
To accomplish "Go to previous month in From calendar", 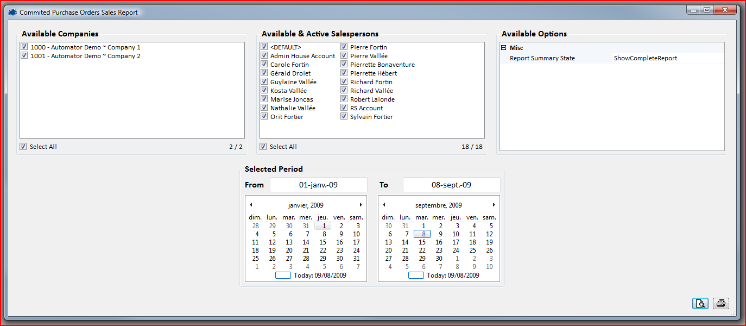I will 251,205.
